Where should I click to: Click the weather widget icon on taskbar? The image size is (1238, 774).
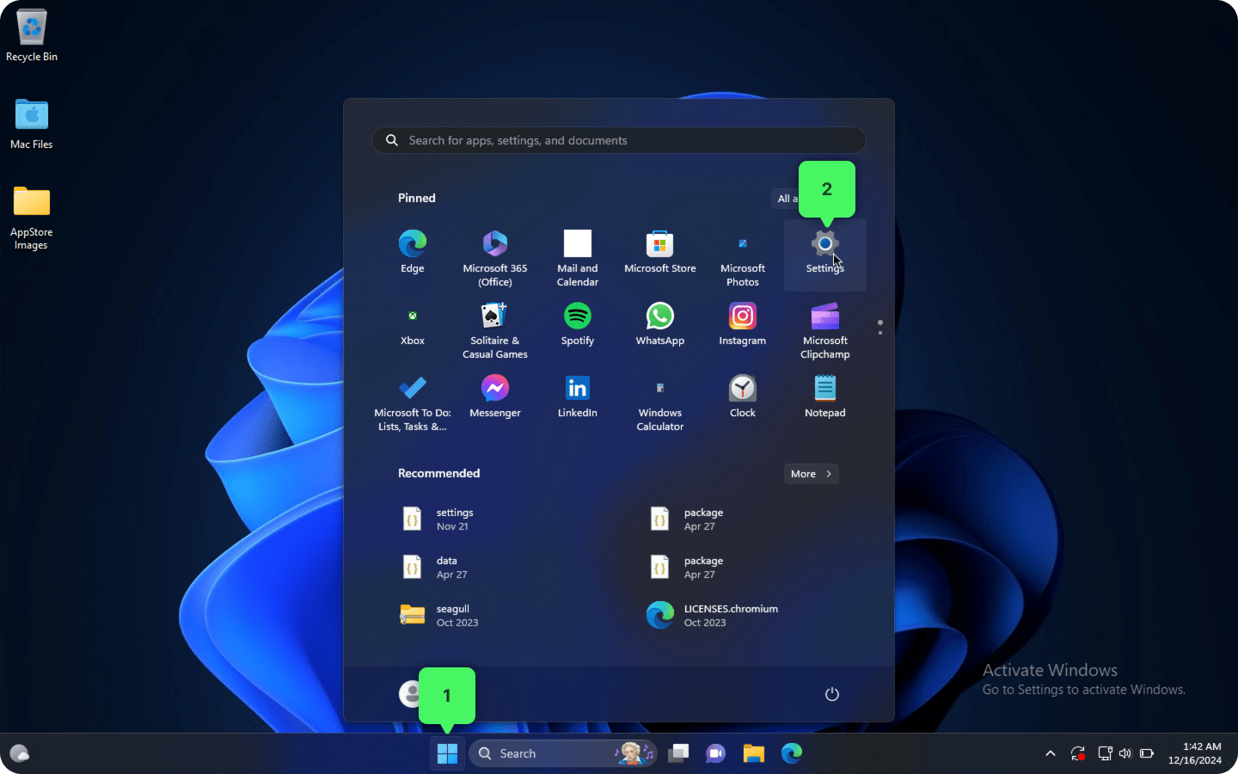pos(20,753)
